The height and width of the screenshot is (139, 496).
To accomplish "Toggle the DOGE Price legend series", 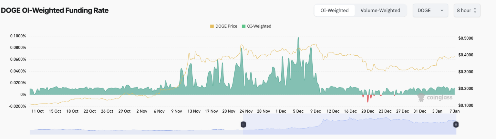I will pos(226,26).
